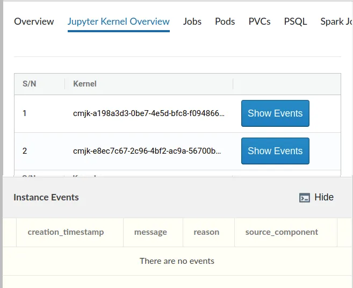Switch to the Overview tab

coord(34,21)
